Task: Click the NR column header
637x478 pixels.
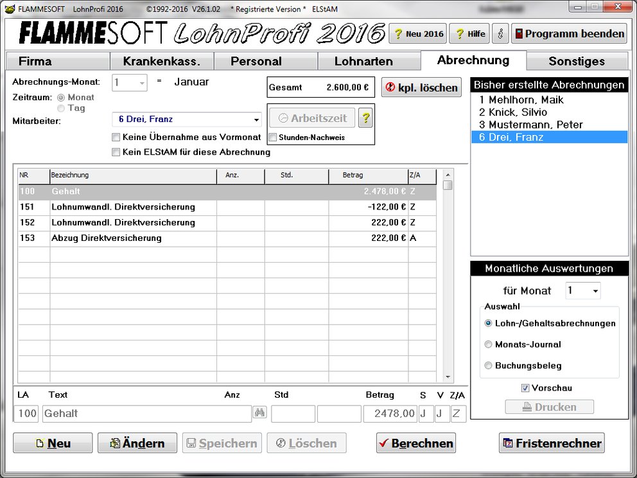Action: tap(34, 175)
